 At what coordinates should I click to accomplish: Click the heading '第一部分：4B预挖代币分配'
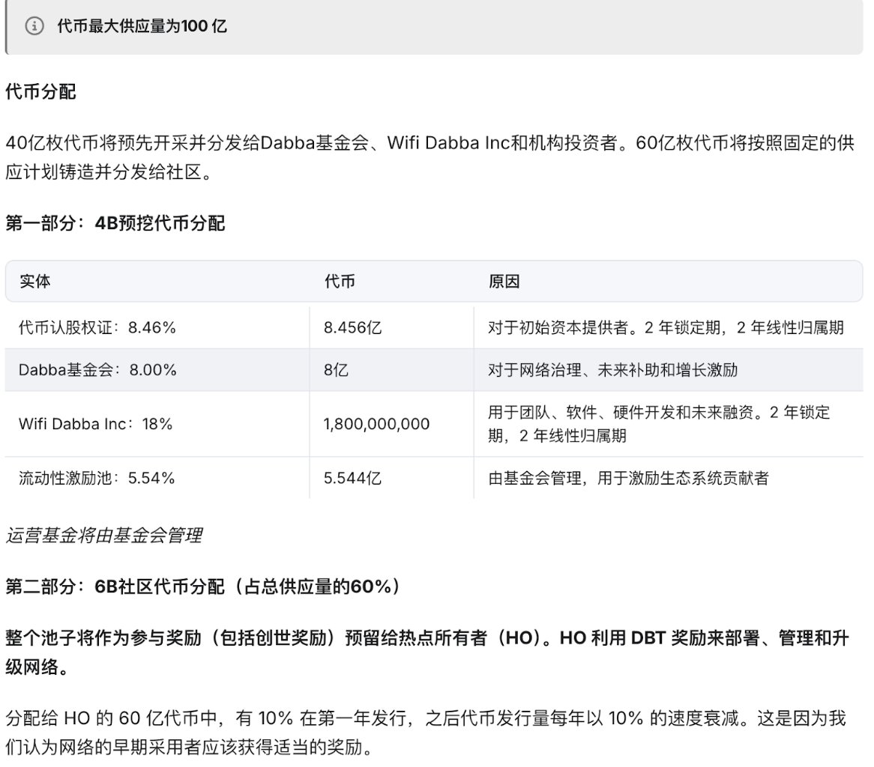[115, 222]
